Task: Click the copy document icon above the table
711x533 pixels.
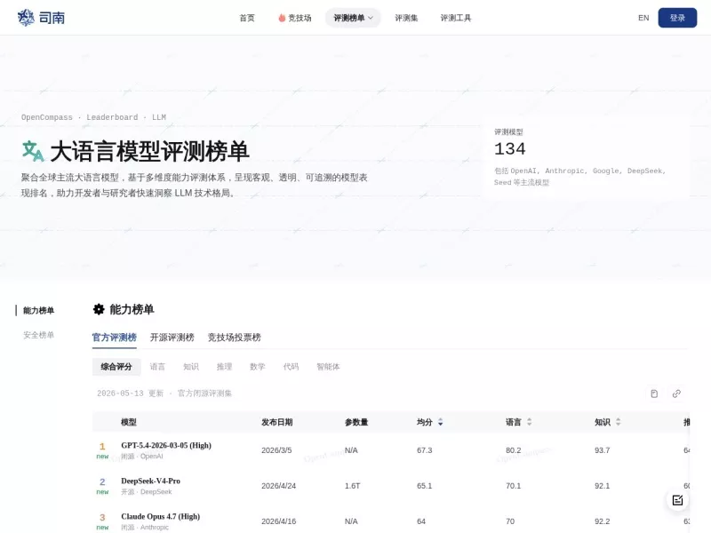Action: click(654, 394)
